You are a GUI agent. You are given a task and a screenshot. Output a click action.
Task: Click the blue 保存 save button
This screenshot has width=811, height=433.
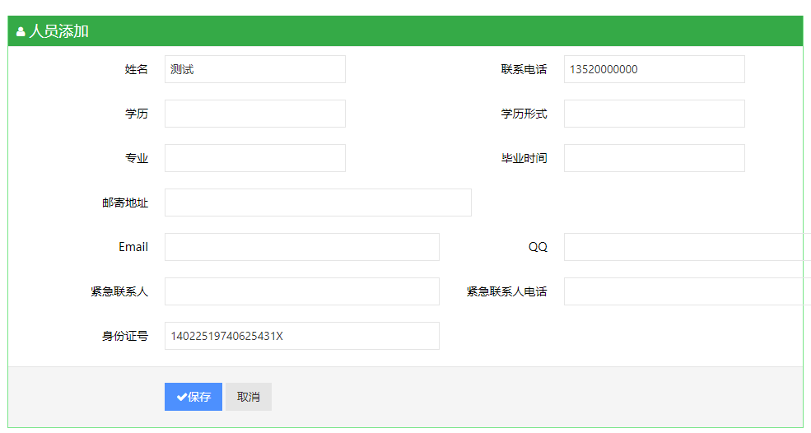point(193,397)
